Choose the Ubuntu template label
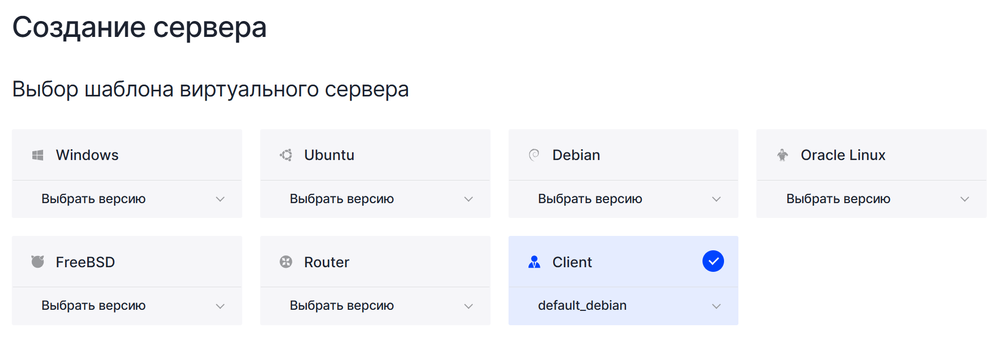 [x=329, y=155]
